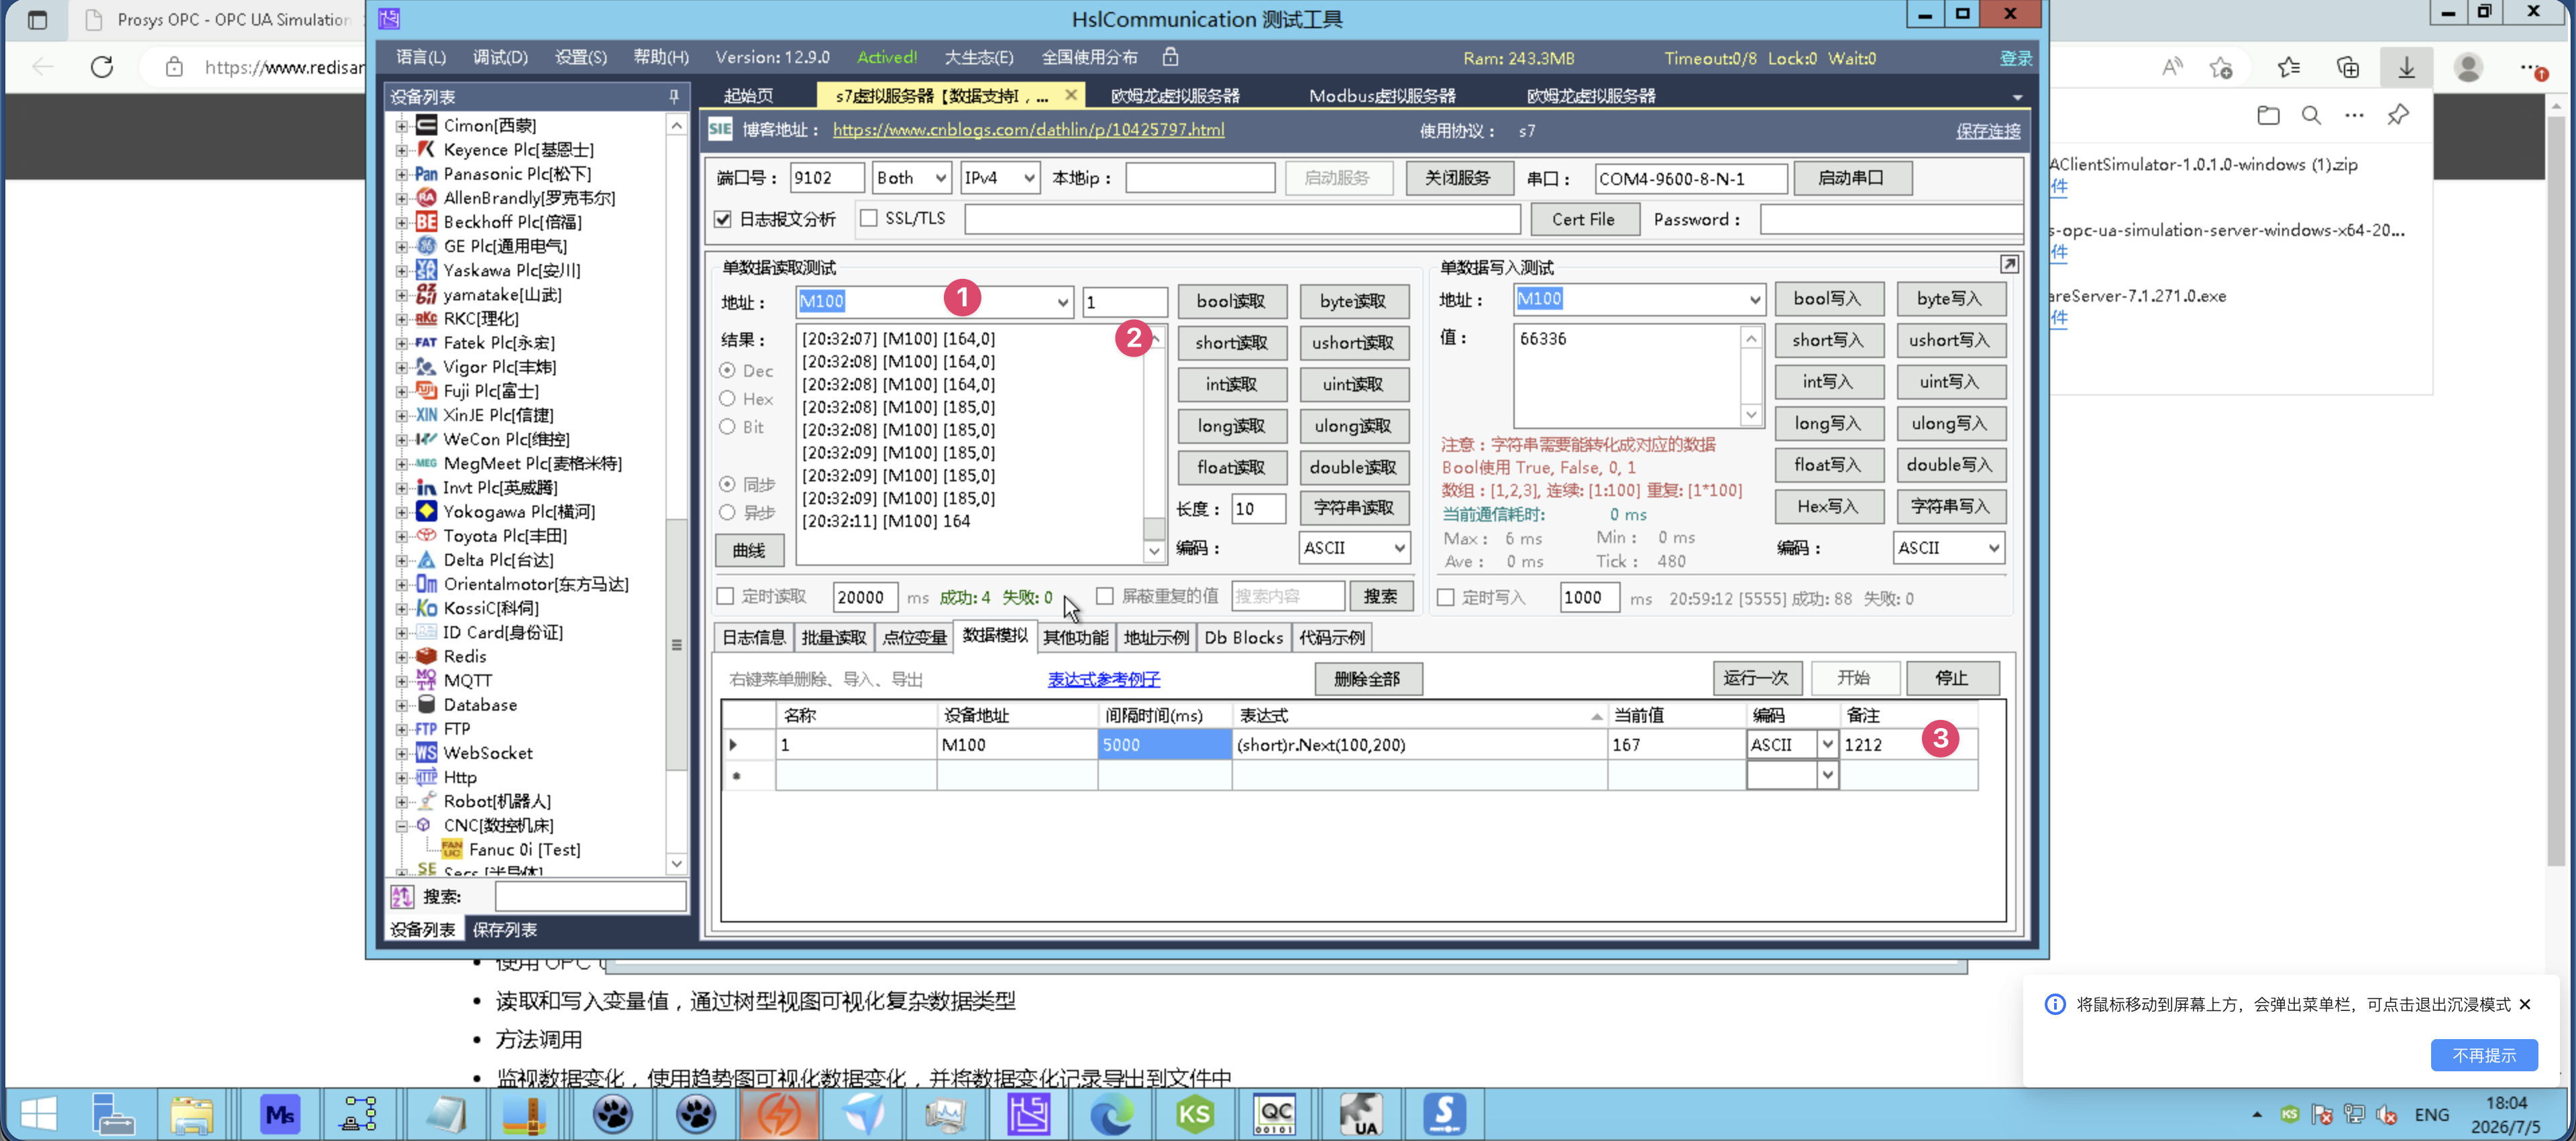The height and width of the screenshot is (1141, 2576).
Task: Click the short读取 button
Action: (x=1230, y=343)
